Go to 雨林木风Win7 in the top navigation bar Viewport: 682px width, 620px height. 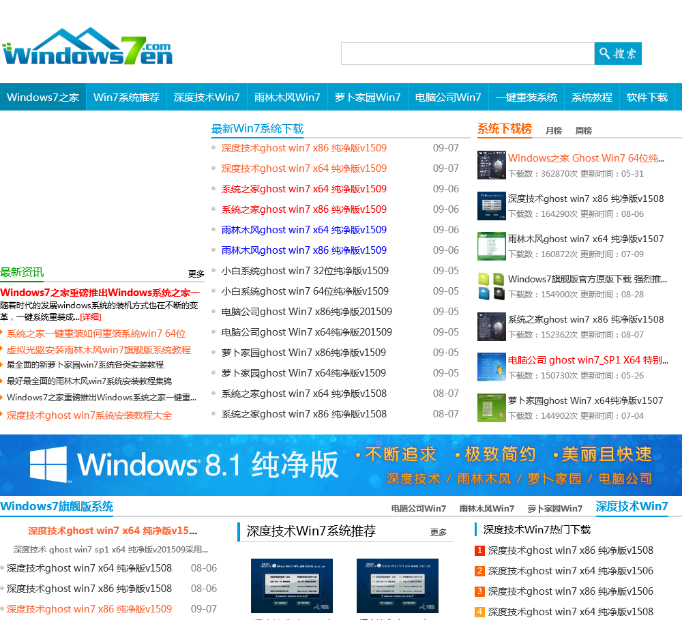[x=287, y=97]
